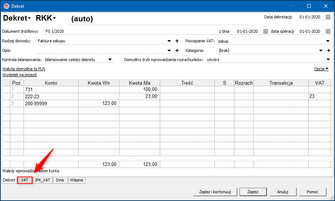335x201 pixels.
Task: Click the Treść column header
Action: [x=187, y=83]
